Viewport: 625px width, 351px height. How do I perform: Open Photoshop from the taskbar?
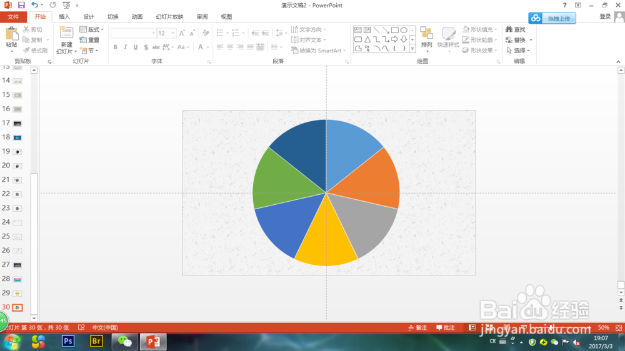pos(67,342)
